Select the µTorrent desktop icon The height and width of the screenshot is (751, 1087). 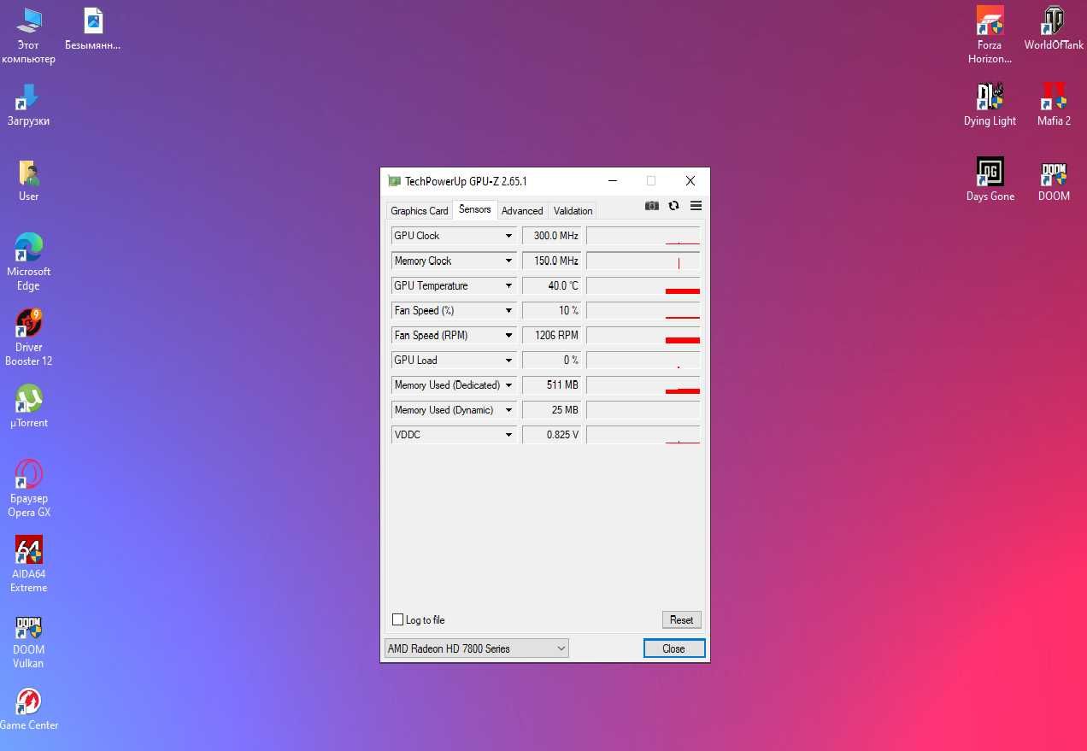coord(28,406)
